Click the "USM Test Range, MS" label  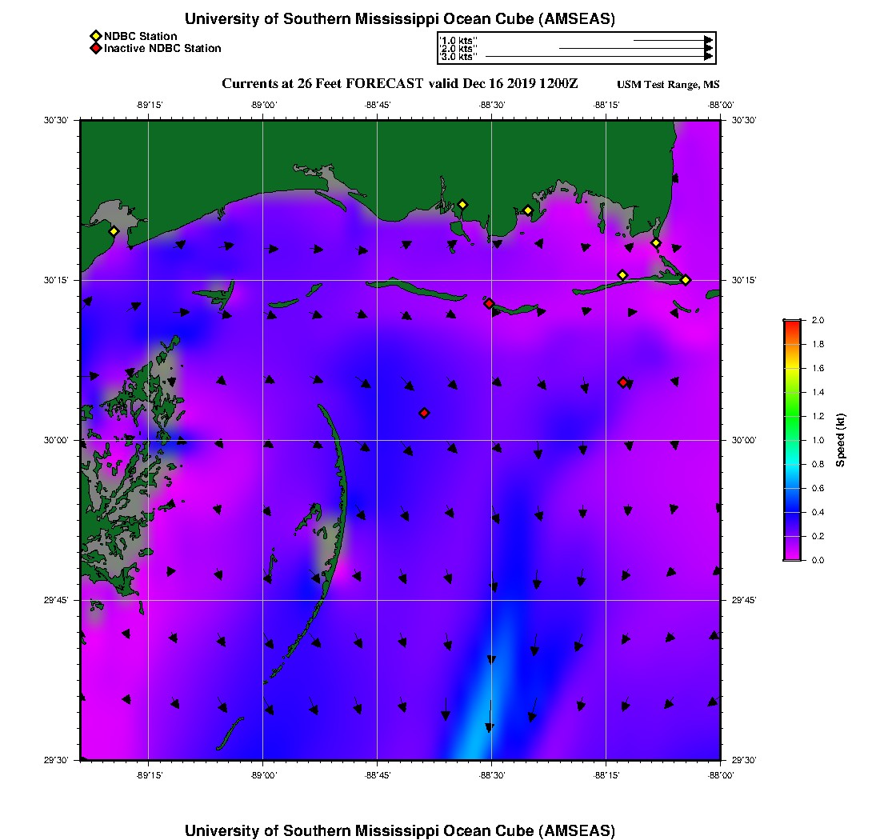tap(668, 86)
